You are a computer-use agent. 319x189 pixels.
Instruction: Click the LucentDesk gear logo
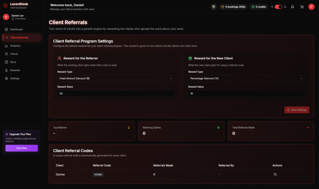pos(5,5)
